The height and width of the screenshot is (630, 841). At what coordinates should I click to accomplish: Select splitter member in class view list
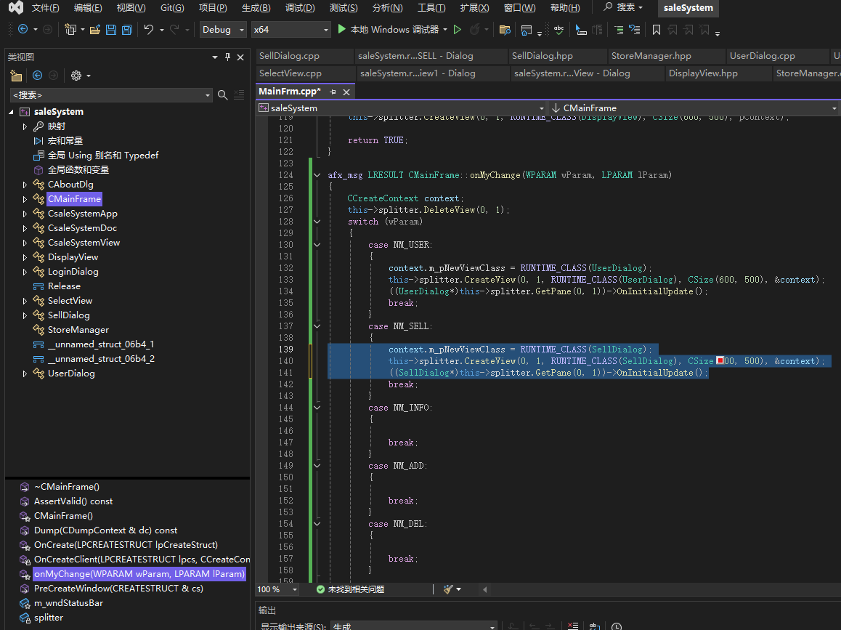[x=49, y=618]
